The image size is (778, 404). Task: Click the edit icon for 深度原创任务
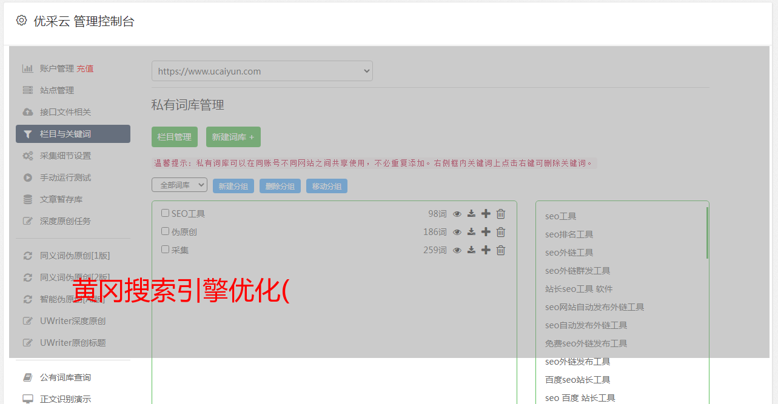point(27,221)
